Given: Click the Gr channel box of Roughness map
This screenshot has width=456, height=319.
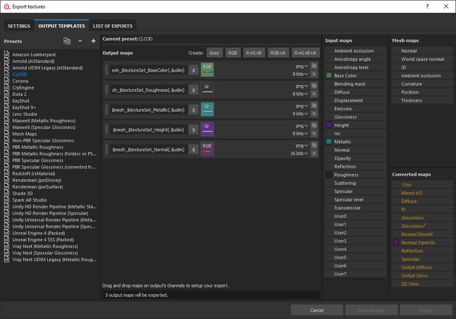Looking at the screenshot, I should (207, 89).
